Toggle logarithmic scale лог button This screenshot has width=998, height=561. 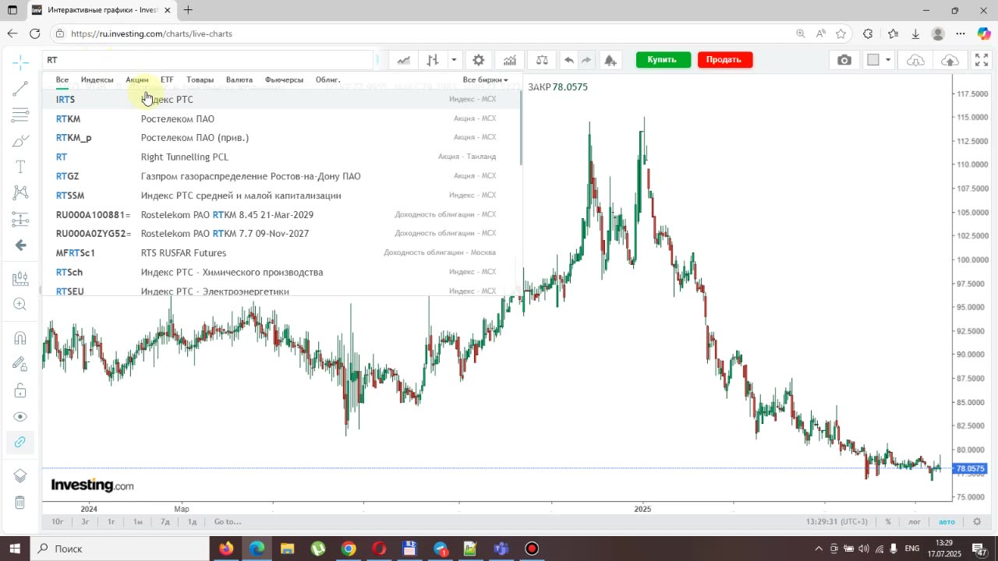[x=915, y=521]
